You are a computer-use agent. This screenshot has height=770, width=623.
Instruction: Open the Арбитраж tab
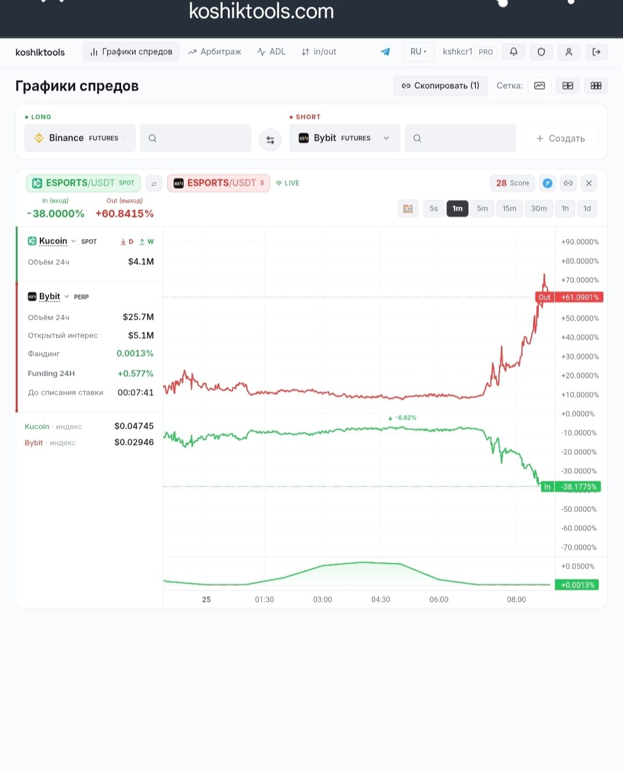[215, 52]
